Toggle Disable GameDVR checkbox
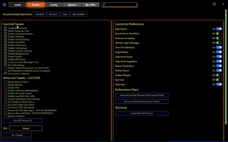Screen dimensions: 228x142 pyautogui.click(x=5, y=42)
